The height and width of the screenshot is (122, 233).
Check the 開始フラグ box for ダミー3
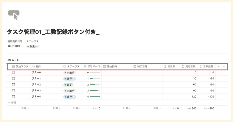(13, 91)
